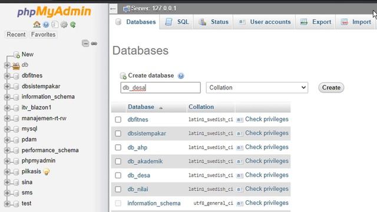Open the SQL tab
Image resolution: width=377 pixels, height=212 pixels.
pos(177,22)
